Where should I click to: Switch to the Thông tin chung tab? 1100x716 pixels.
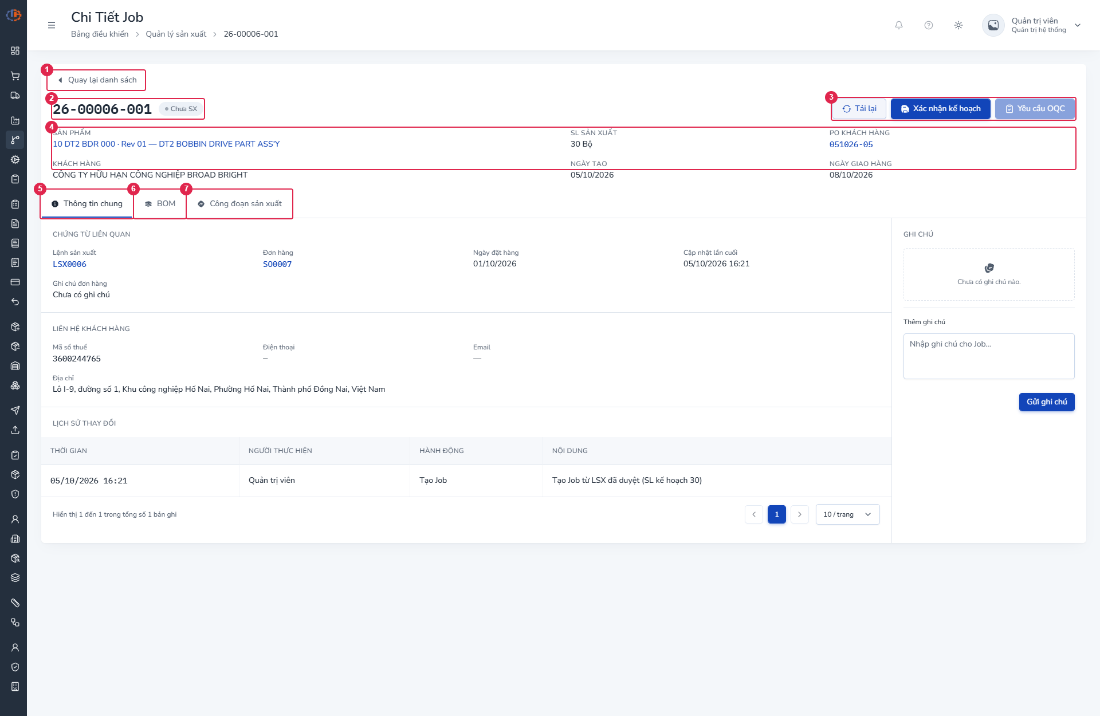coord(87,204)
